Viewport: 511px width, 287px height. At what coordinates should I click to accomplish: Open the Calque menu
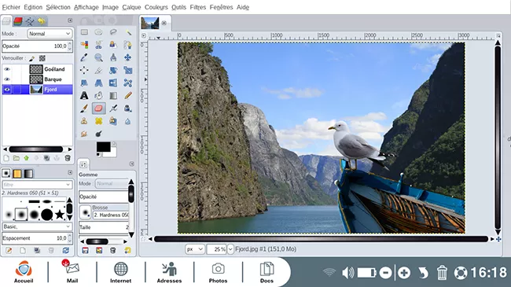(x=131, y=7)
